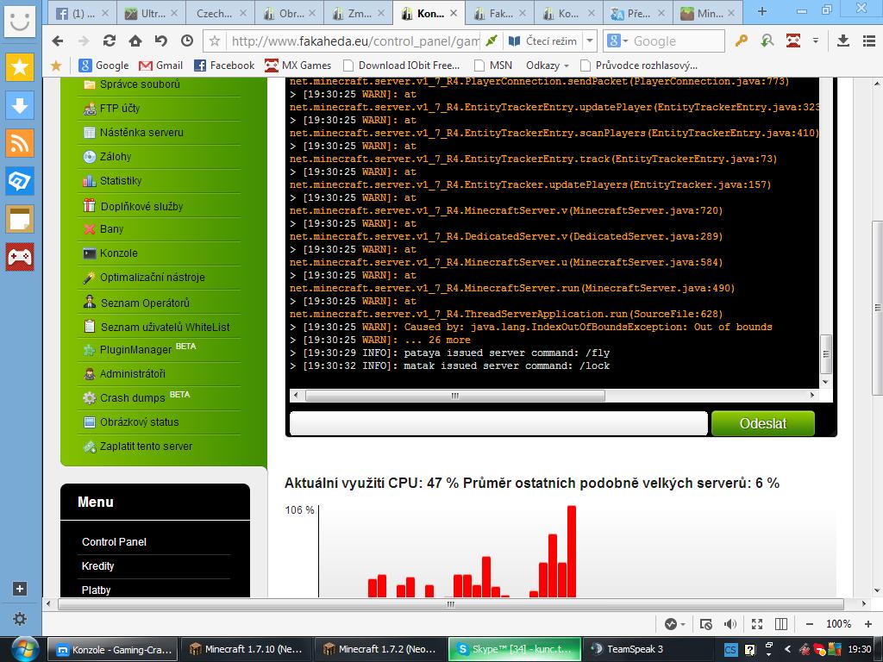The width and height of the screenshot is (883, 662).
Task: Show hidden system tray icons
Action: pyautogui.click(x=787, y=650)
